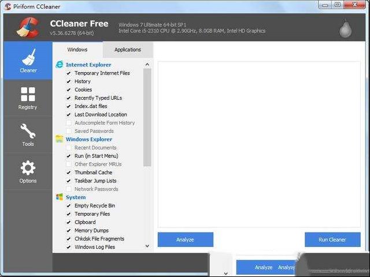Maximize the CCleaner window

pyautogui.click(x=338, y=5)
